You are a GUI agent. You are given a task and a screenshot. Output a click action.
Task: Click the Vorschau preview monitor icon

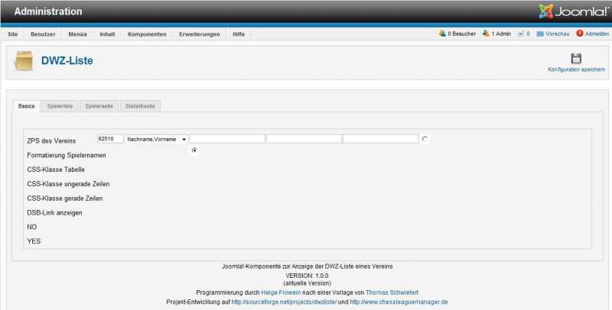(x=540, y=34)
